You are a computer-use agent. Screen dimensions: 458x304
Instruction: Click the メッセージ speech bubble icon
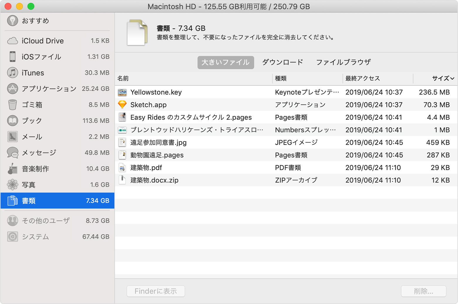pos(12,153)
